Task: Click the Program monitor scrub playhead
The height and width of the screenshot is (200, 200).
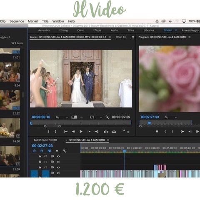Action: pos(150,123)
